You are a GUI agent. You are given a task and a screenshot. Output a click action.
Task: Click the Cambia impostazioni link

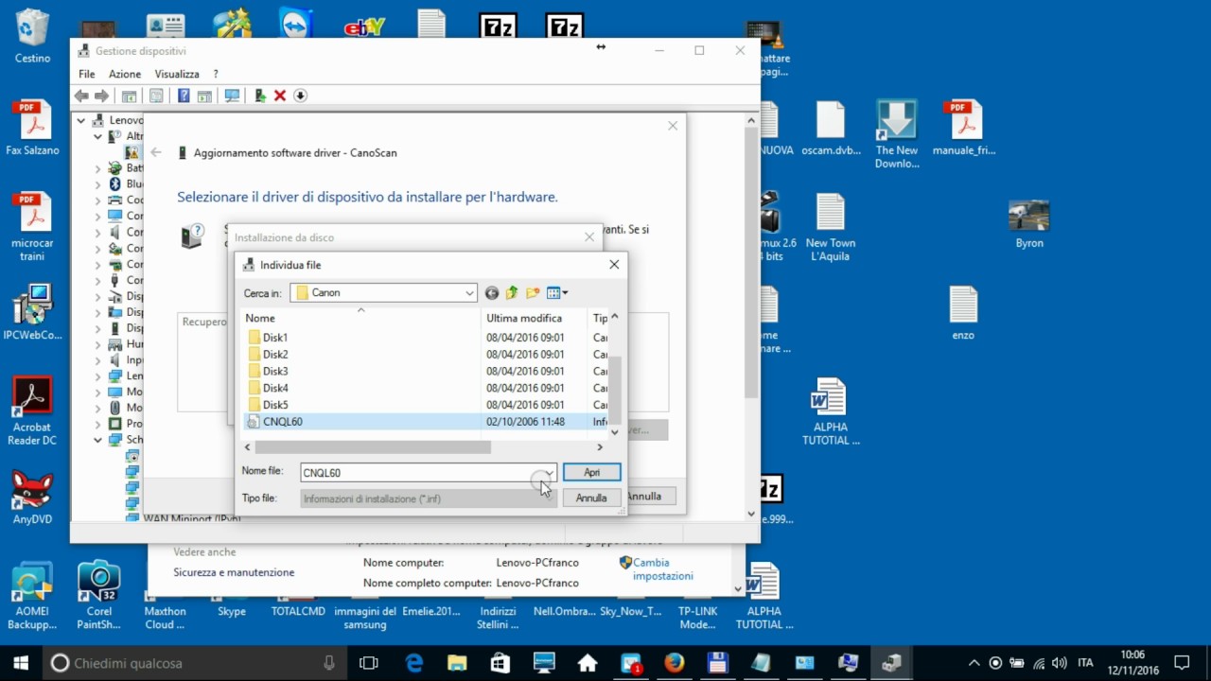click(663, 569)
